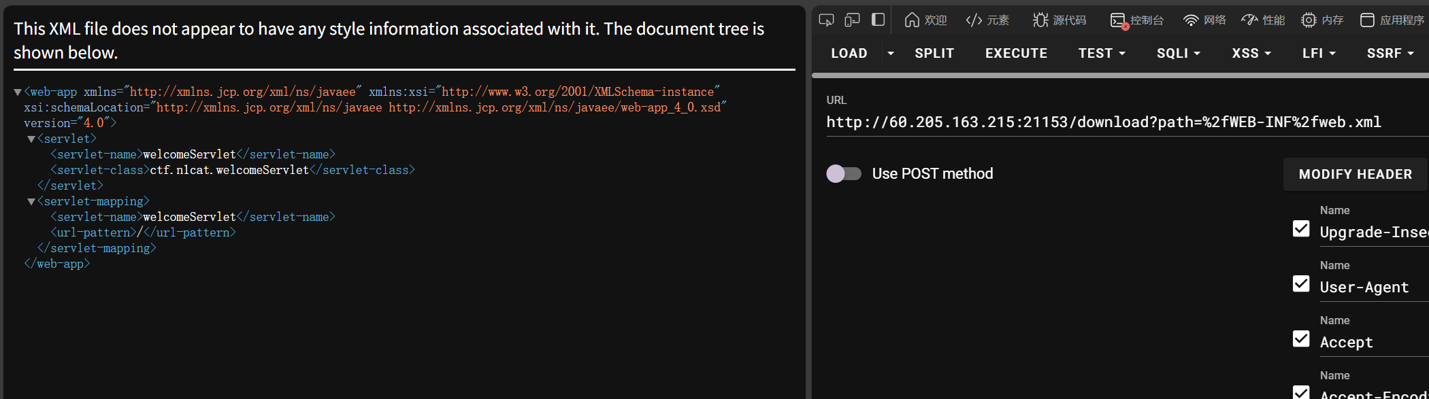Open the 性能 performance gauge icon

tap(1249, 20)
